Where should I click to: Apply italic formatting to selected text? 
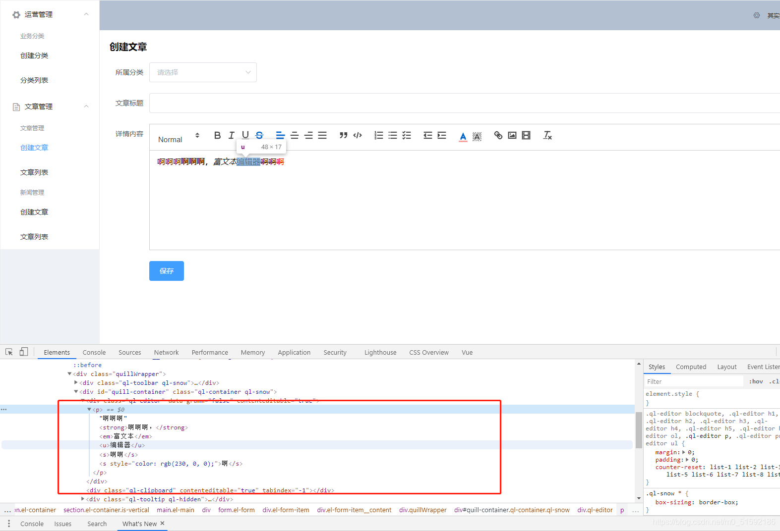click(231, 135)
